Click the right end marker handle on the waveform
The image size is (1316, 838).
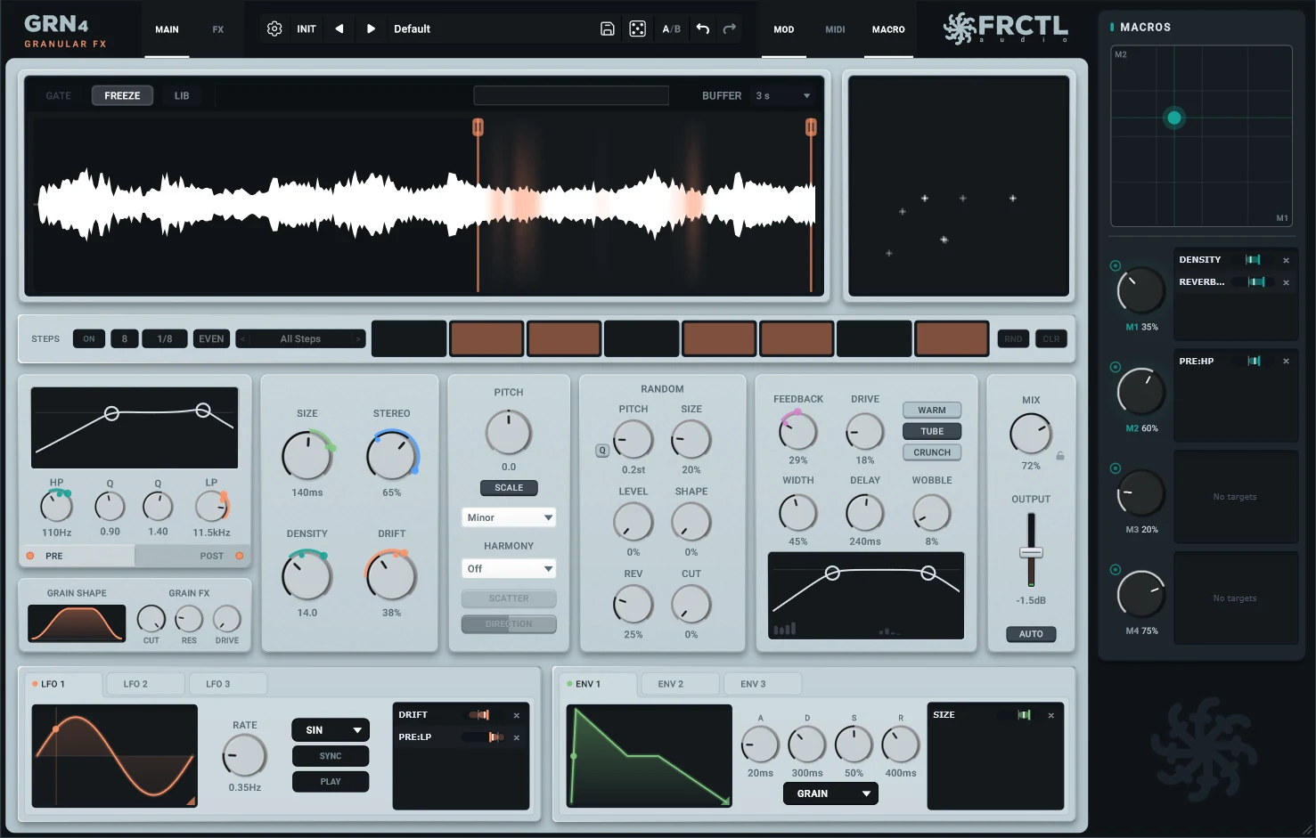(811, 127)
